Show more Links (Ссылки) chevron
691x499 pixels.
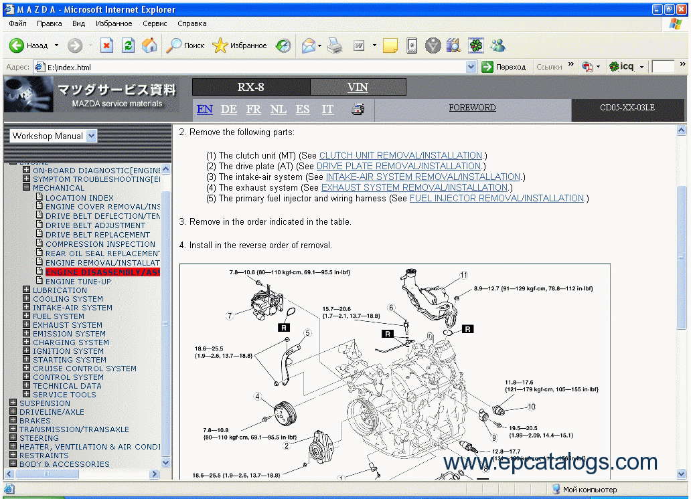pos(571,64)
